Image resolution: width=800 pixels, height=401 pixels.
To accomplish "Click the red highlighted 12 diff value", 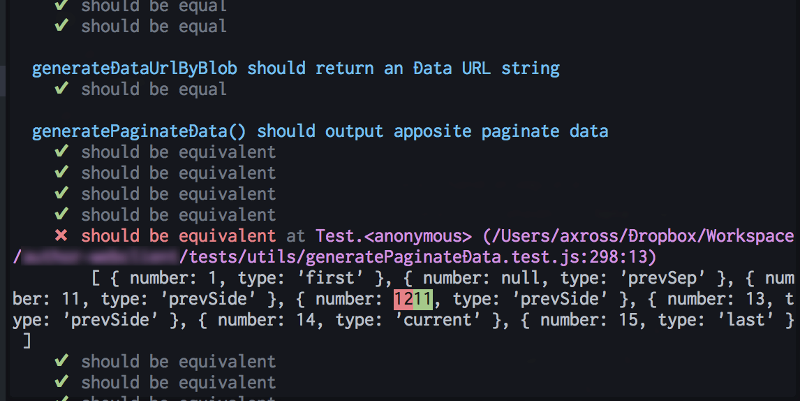I will 403,299.
